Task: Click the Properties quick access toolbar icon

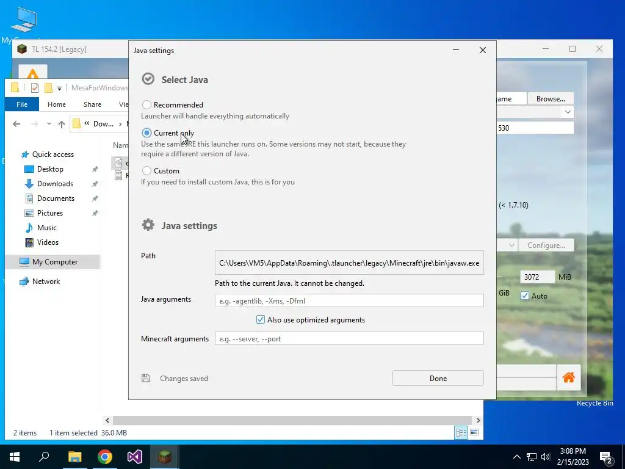Action: pyautogui.click(x=34, y=88)
